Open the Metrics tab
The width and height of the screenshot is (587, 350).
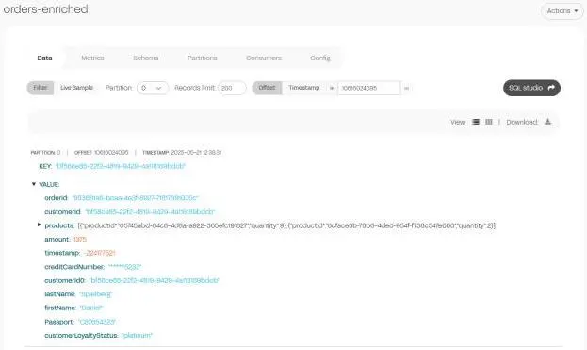tap(92, 58)
